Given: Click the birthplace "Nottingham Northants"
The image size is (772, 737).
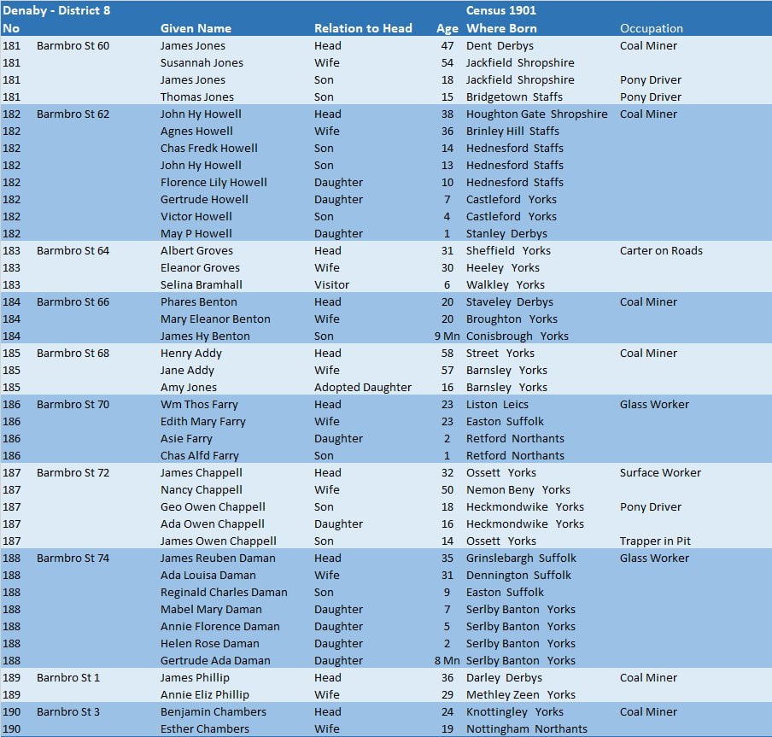Looking at the screenshot, I should (x=526, y=728).
